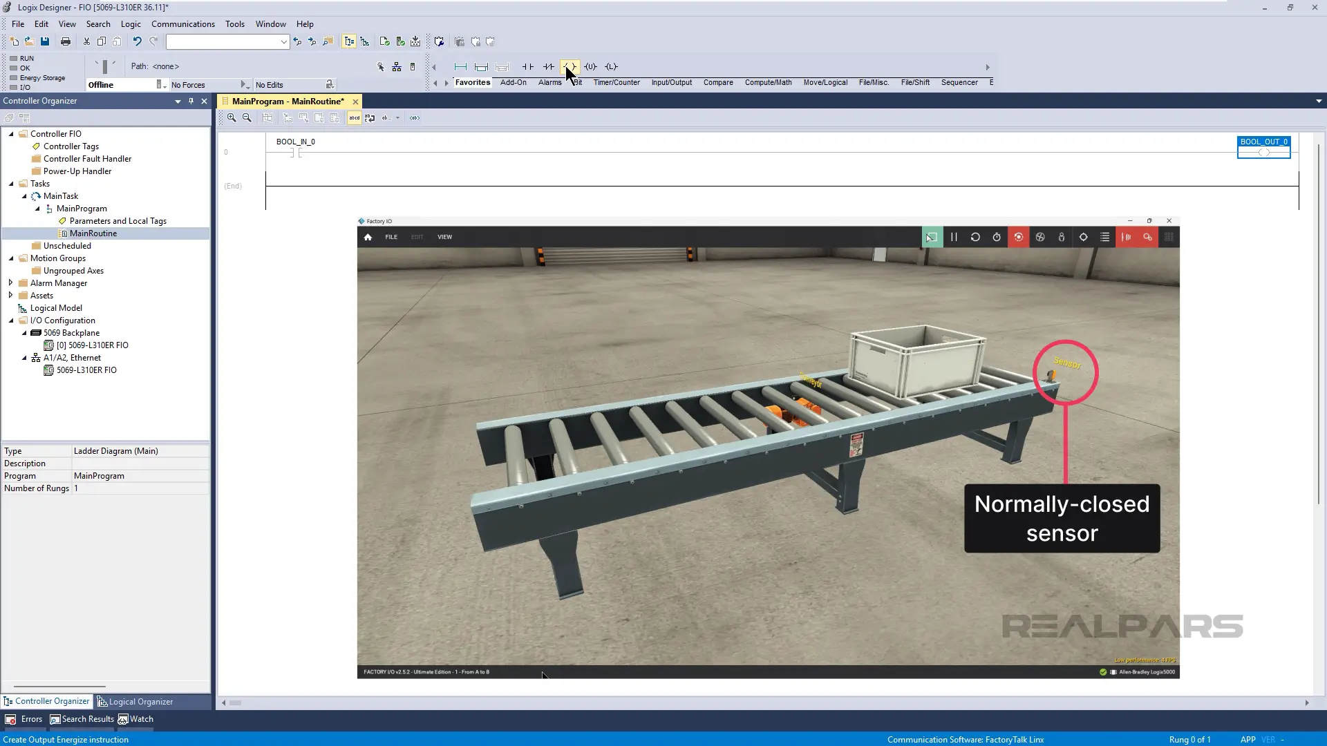This screenshot has height=746, width=1327.
Task: Open the Watch panel
Action: [135, 719]
